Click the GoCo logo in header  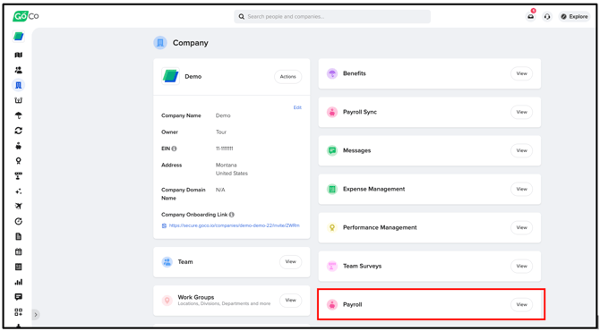pos(25,16)
